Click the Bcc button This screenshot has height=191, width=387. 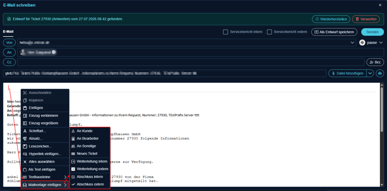click(375, 62)
